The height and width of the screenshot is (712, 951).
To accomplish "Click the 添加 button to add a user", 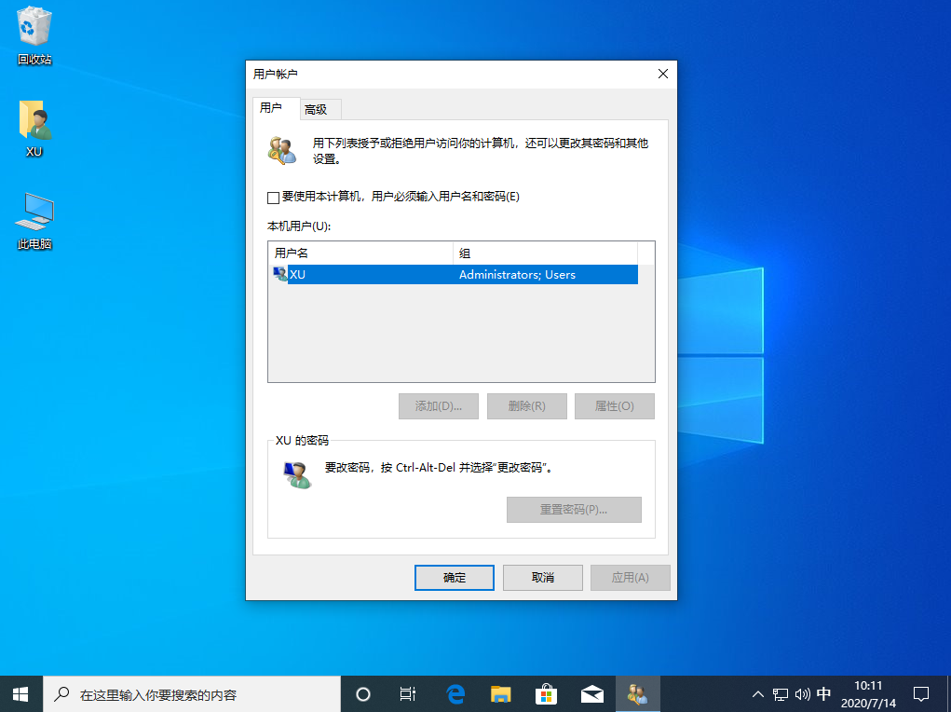I will coord(438,405).
